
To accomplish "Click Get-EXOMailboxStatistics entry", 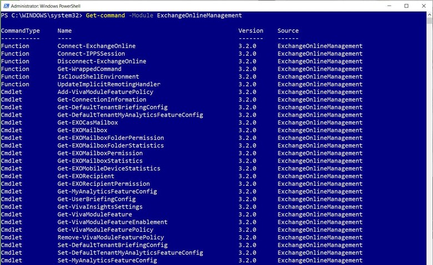I will coord(100,161).
